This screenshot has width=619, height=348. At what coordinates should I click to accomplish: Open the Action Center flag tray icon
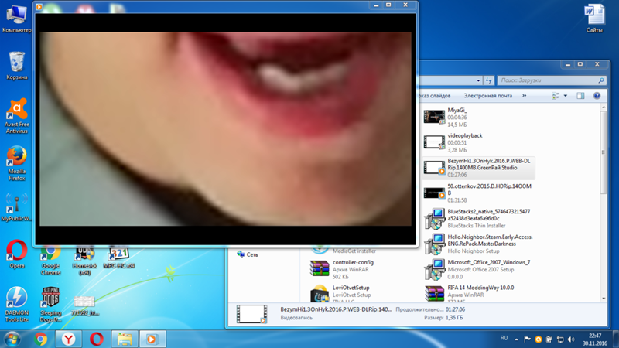tap(527, 339)
